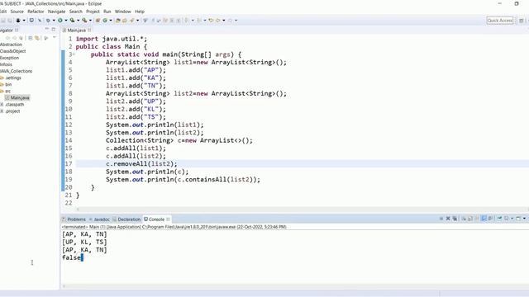Maximize the Navigator view
The height and width of the screenshot is (297, 529).
click(53, 30)
